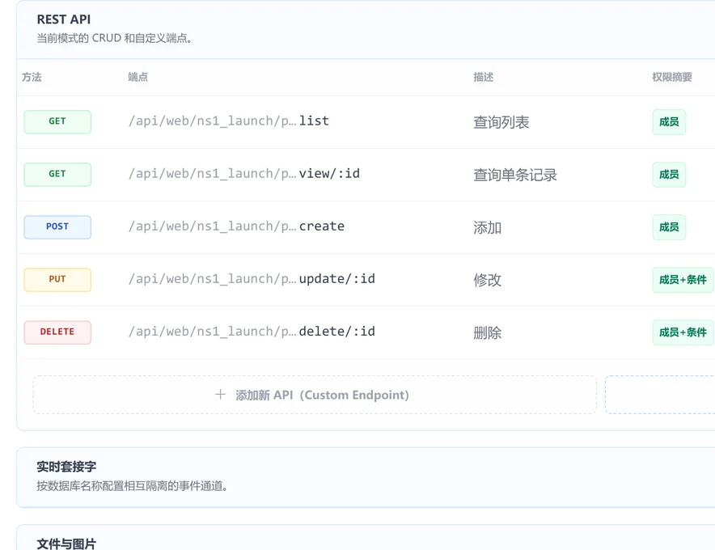The image size is (715, 550).
Task: Add a new API custom endpoint
Action: (315, 395)
